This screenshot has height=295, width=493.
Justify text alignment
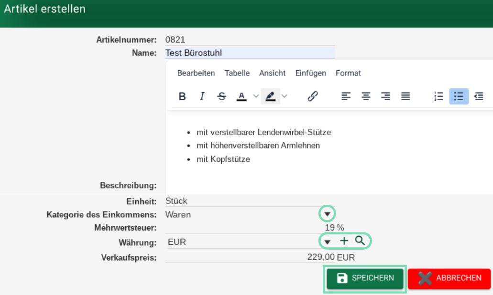click(405, 96)
